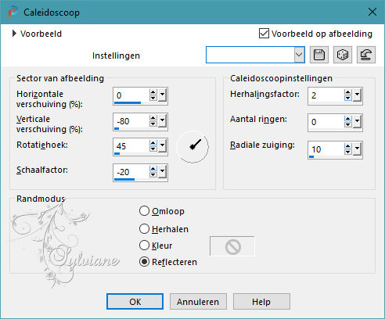Select the Omloop edge mode

pyautogui.click(x=144, y=211)
